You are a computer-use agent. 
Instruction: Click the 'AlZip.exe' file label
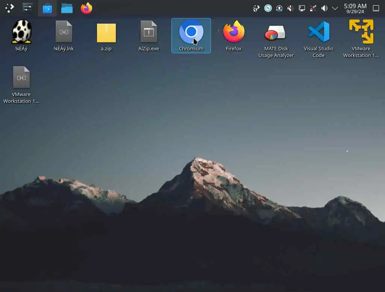coord(149,48)
